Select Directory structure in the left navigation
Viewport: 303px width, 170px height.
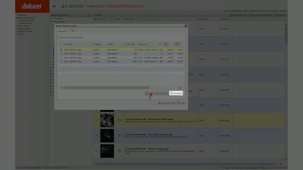click(27, 18)
